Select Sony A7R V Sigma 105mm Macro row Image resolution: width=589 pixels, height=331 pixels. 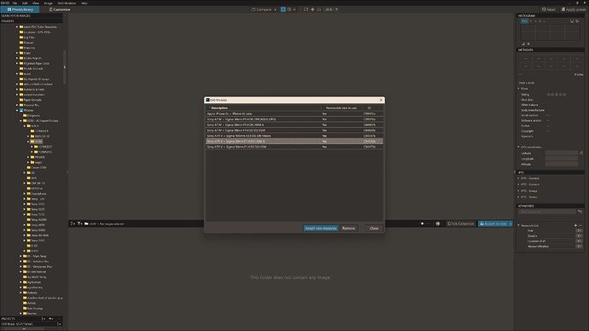coord(294,136)
